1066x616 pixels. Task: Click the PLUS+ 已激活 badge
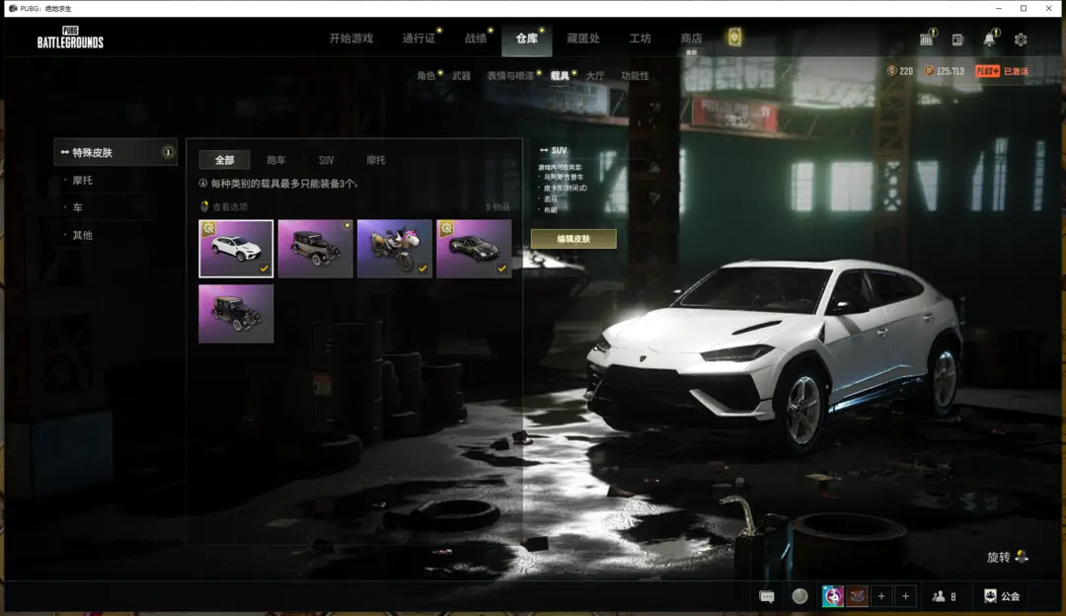(x=1002, y=71)
